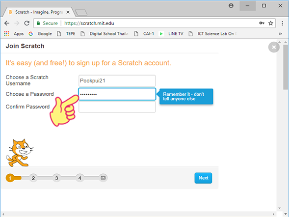Open a new tab button

81,13
